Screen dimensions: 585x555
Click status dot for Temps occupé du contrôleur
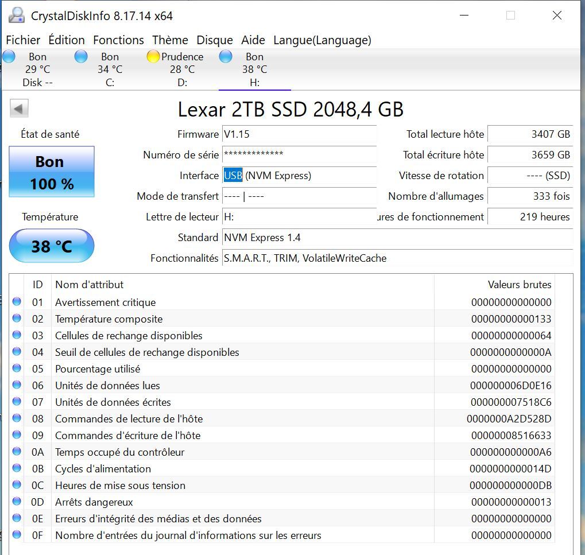click(x=17, y=451)
